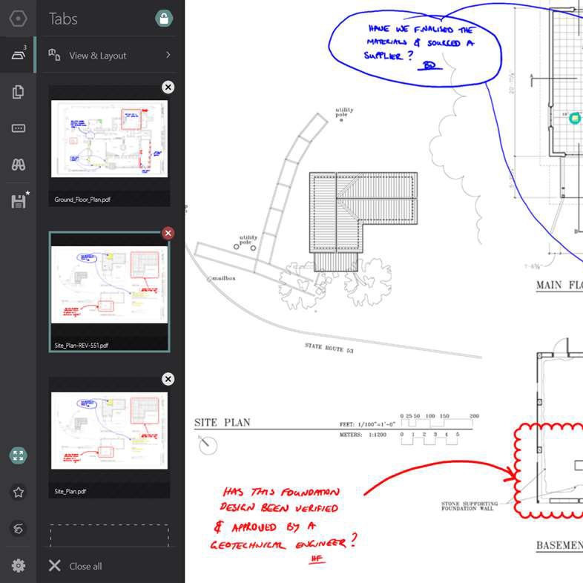Click the Close all button
The height and width of the screenshot is (583, 583).
(76, 566)
